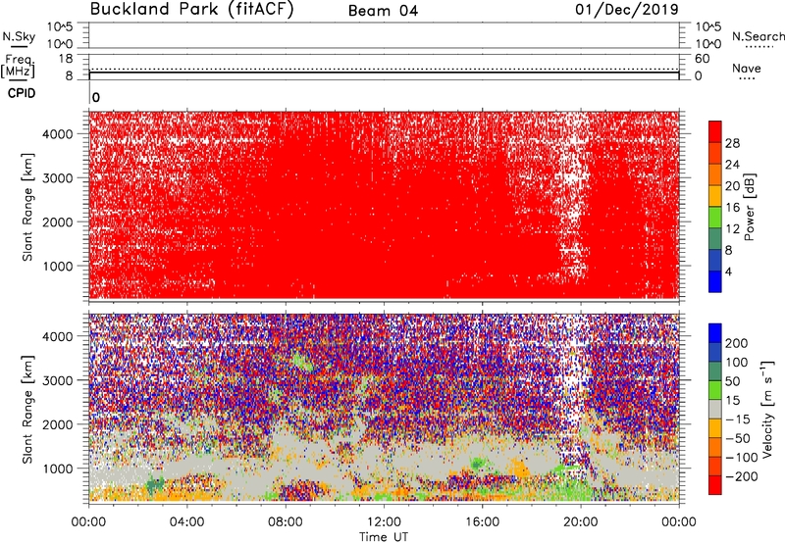
Task: Click the 'Buckland Park (fitACF)' title
Action: click(192, 10)
